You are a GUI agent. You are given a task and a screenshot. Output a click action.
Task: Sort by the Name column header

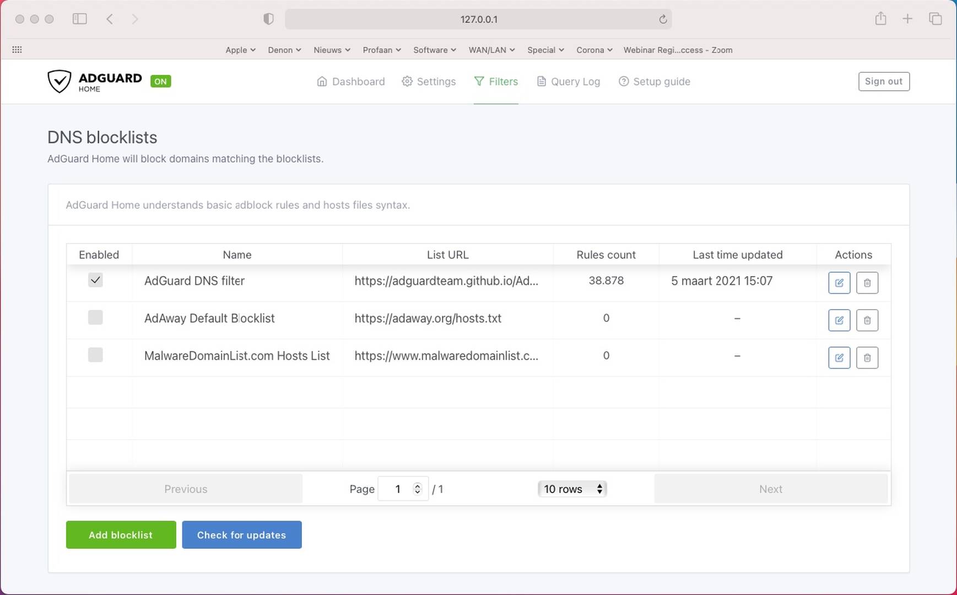click(237, 255)
